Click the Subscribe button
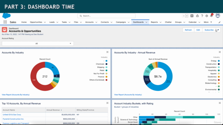Image resolution: width=223 pixels, height=125 pixels. point(209,30)
